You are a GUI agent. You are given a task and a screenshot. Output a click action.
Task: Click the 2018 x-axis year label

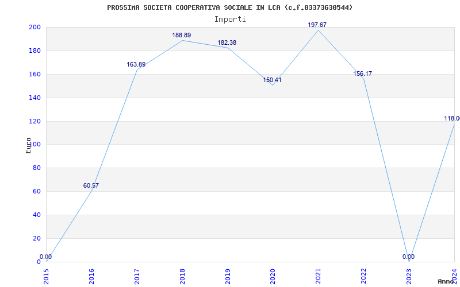pyautogui.click(x=182, y=276)
